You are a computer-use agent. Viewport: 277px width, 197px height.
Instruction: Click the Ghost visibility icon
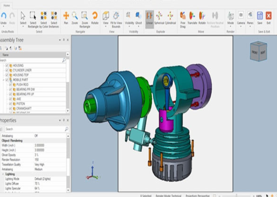[138, 17]
